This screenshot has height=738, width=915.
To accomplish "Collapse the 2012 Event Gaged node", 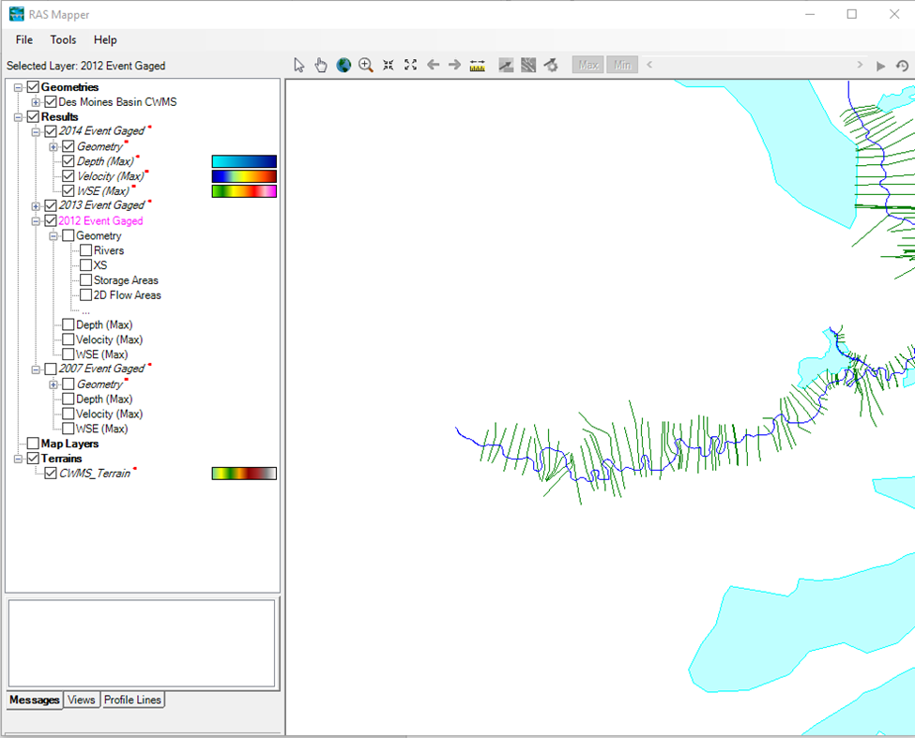I will tap(36, 221).
